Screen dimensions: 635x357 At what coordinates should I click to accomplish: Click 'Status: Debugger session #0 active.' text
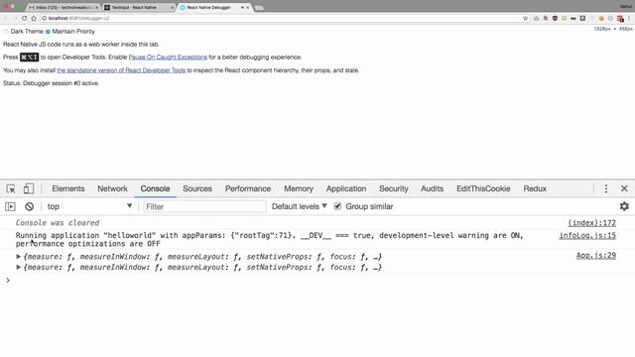pos(51,83)
